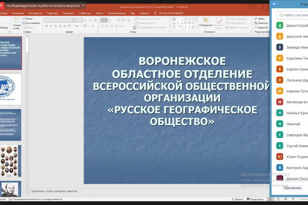308x205 pixels.
Task: Select the portraits collage slide thumbnail
Action: click(10, 161)
